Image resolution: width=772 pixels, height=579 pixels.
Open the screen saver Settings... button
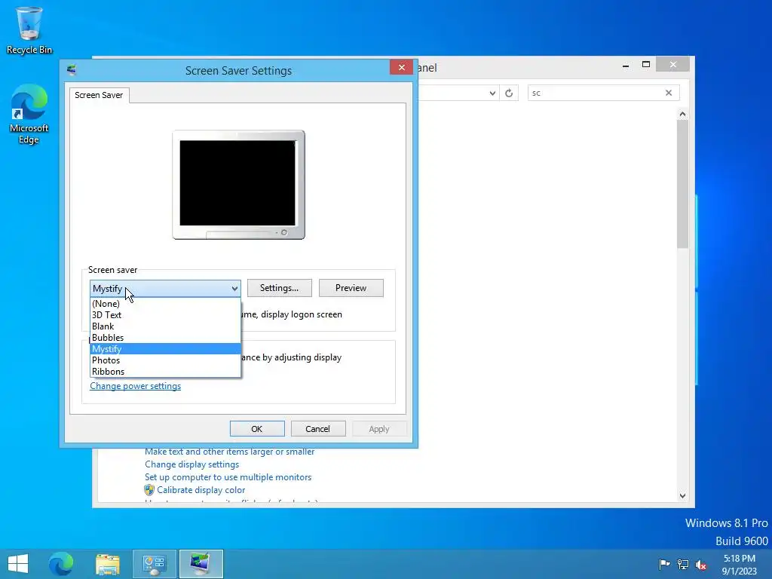pos(279,288)
